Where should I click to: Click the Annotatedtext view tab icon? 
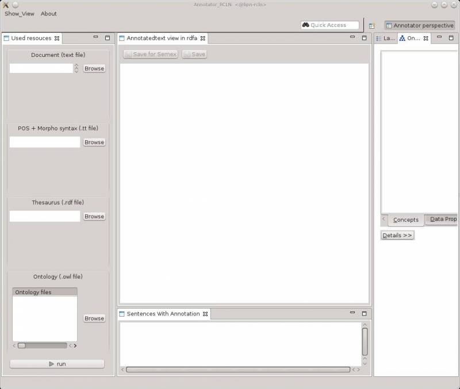coord(122,38)
